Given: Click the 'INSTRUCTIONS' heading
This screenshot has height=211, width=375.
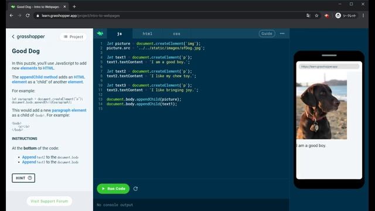Looking at the screenshot, I should (x=25, y=138).
